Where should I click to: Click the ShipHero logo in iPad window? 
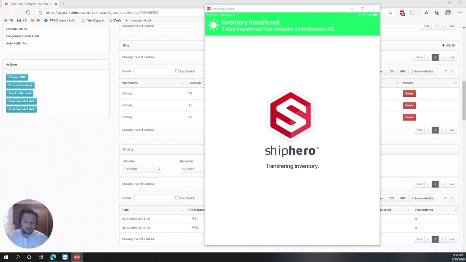[291, 116]
